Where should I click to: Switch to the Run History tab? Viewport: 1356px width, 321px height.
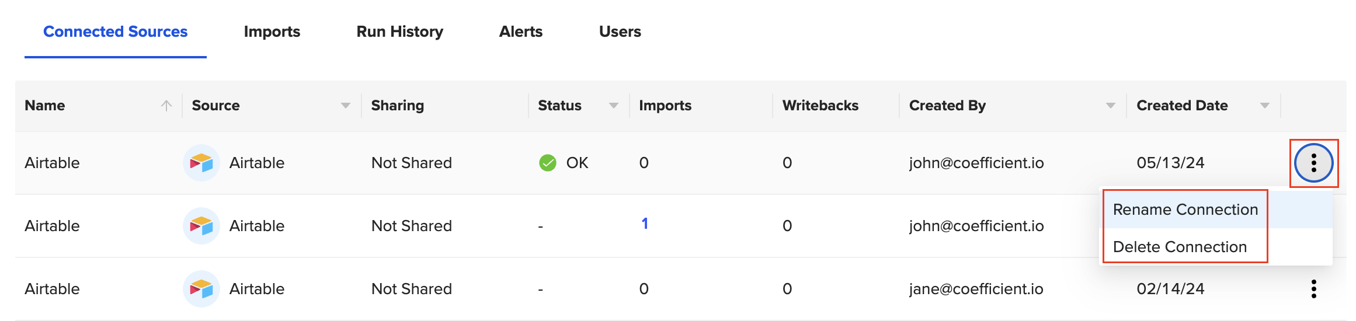pyautogui.click(x=400, y=32)
